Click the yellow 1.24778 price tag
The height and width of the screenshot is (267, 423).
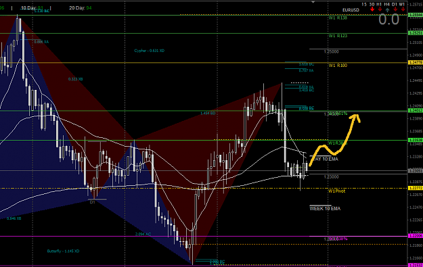416,62
